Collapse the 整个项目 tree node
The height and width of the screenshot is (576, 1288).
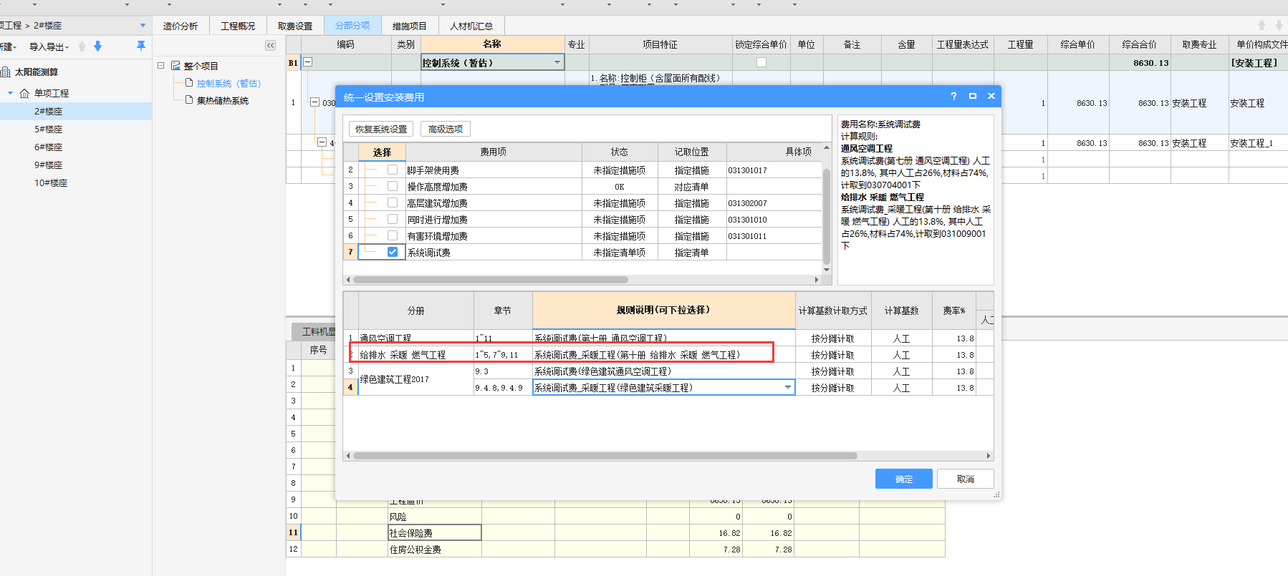point(161,65)
